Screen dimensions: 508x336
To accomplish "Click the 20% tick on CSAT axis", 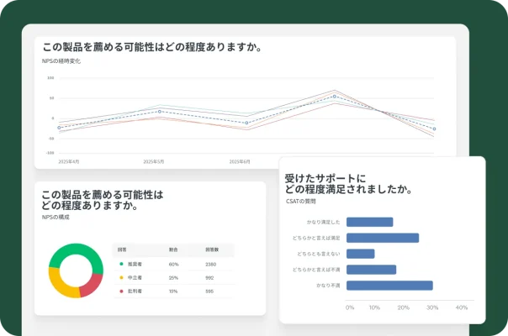I will coord(404,307).
